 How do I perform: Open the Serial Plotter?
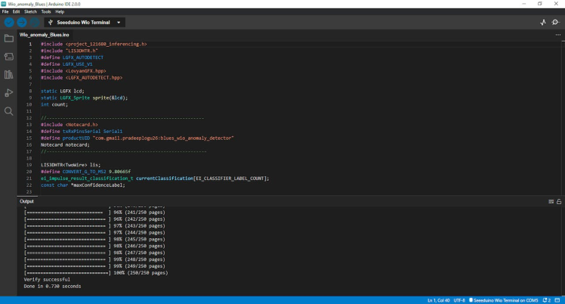[542, 23]
